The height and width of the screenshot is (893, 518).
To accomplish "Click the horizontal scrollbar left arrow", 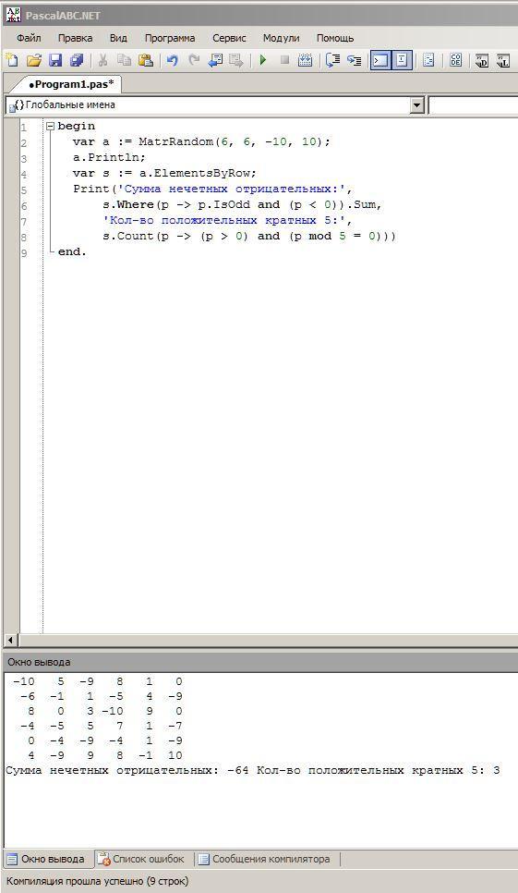I will pyautogui.click(x=11, y=640).
